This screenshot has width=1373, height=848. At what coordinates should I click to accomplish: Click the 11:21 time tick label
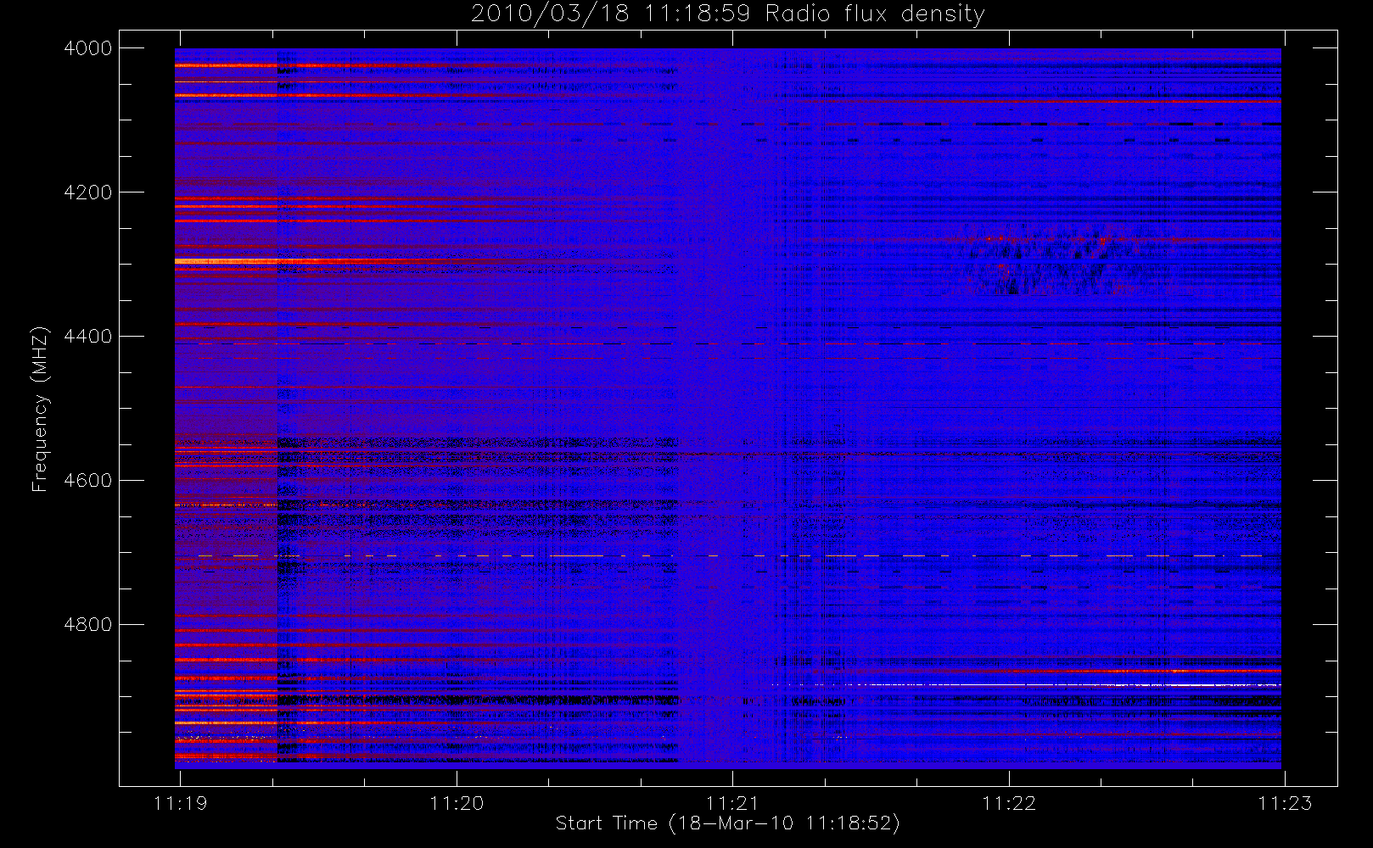click(x=732, y=802)
